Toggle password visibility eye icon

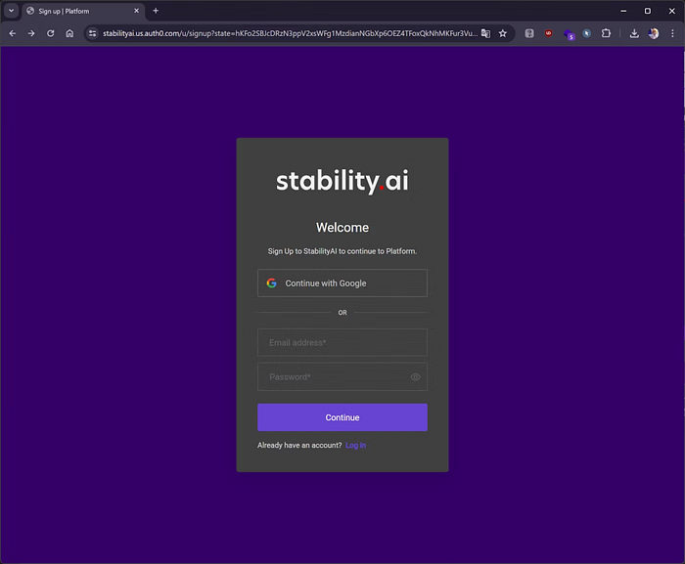click(x=416, y=376)
